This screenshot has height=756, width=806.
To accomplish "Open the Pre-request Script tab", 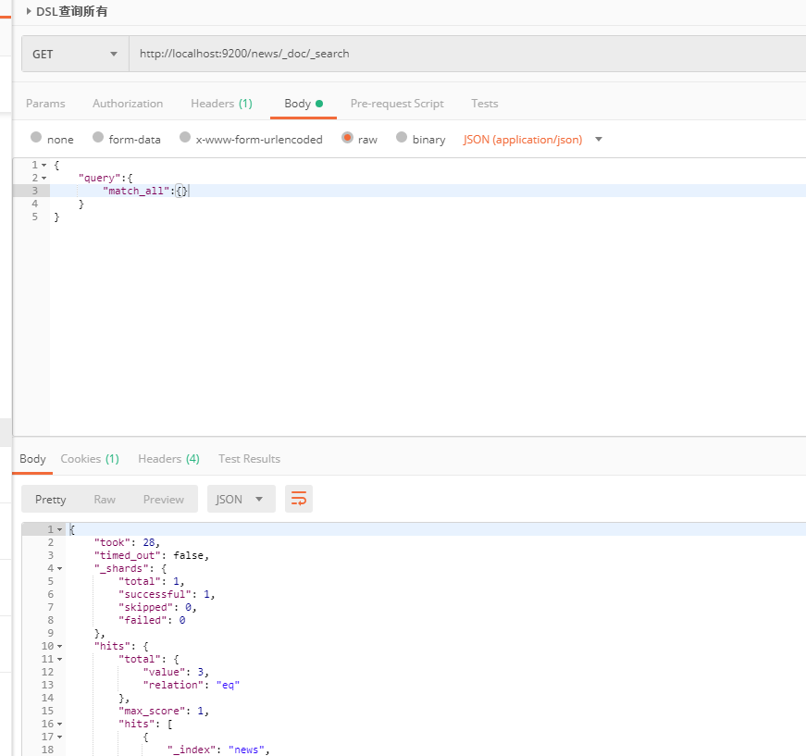I will (397, 104).
